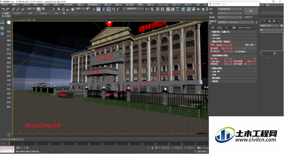The width and height of the screenshot is (284, 154).
Task: Click the Select and Link chain icon
Action: [x=13, y=9]
